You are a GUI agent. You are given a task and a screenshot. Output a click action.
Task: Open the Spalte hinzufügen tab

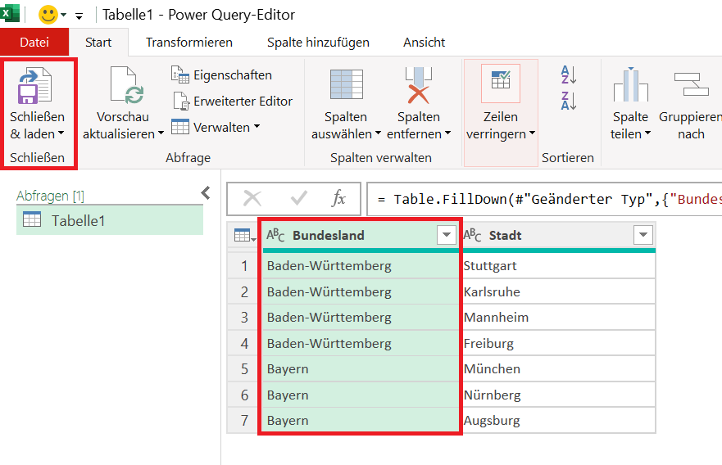[318, 42]
